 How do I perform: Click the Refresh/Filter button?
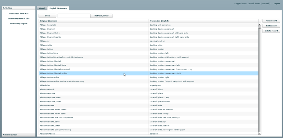(102, 16)
